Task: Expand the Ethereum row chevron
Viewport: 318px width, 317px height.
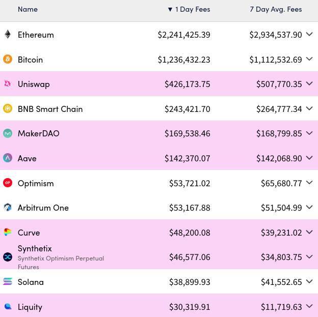Action: 309,35
